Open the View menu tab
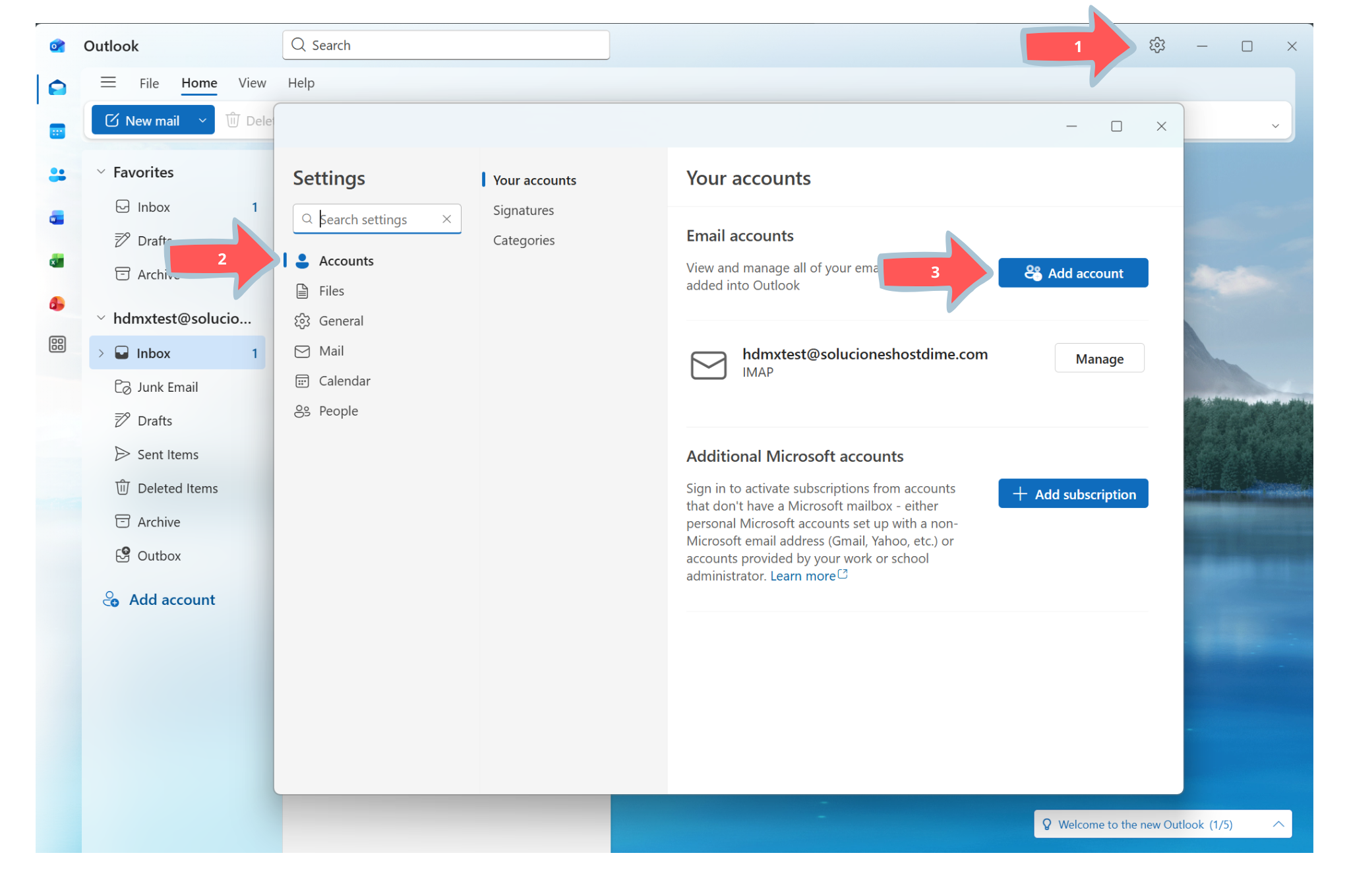 [252, 83]
